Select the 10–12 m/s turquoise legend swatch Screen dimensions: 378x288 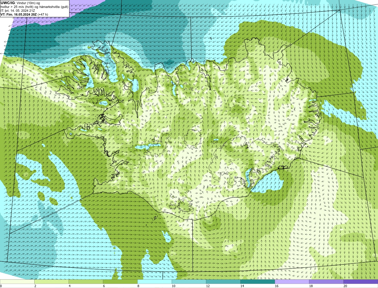(189, 282)
